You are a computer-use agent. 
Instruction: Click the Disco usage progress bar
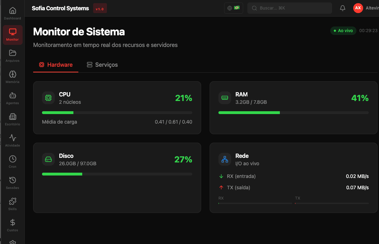click(117, 174)
